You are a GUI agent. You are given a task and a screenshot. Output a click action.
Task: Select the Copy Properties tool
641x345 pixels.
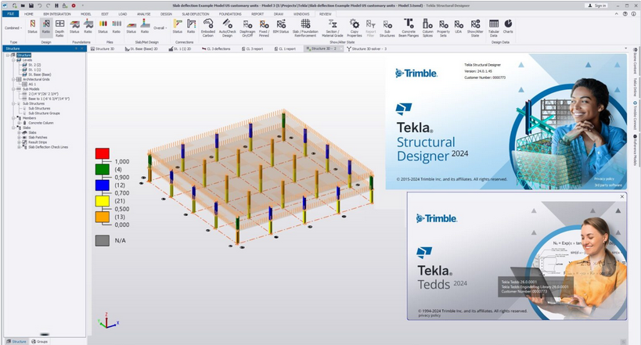coord(355,28)
